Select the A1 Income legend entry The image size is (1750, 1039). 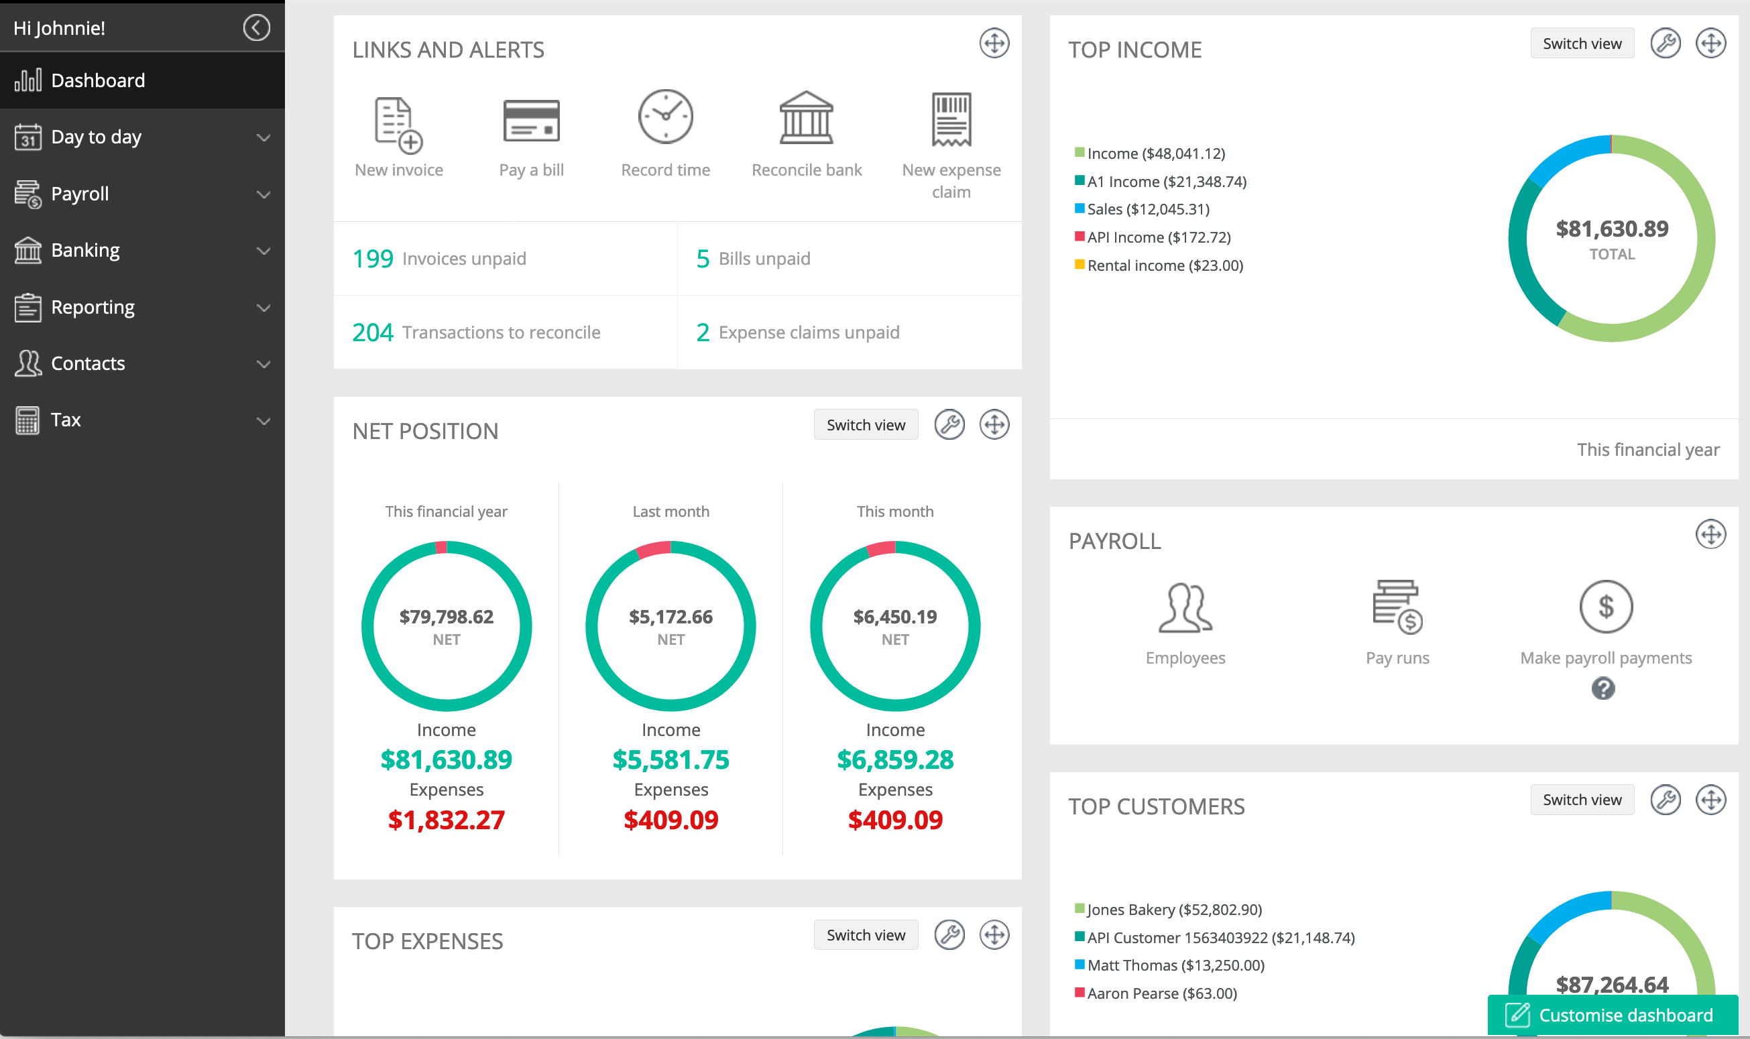(x=1161, y=182)
